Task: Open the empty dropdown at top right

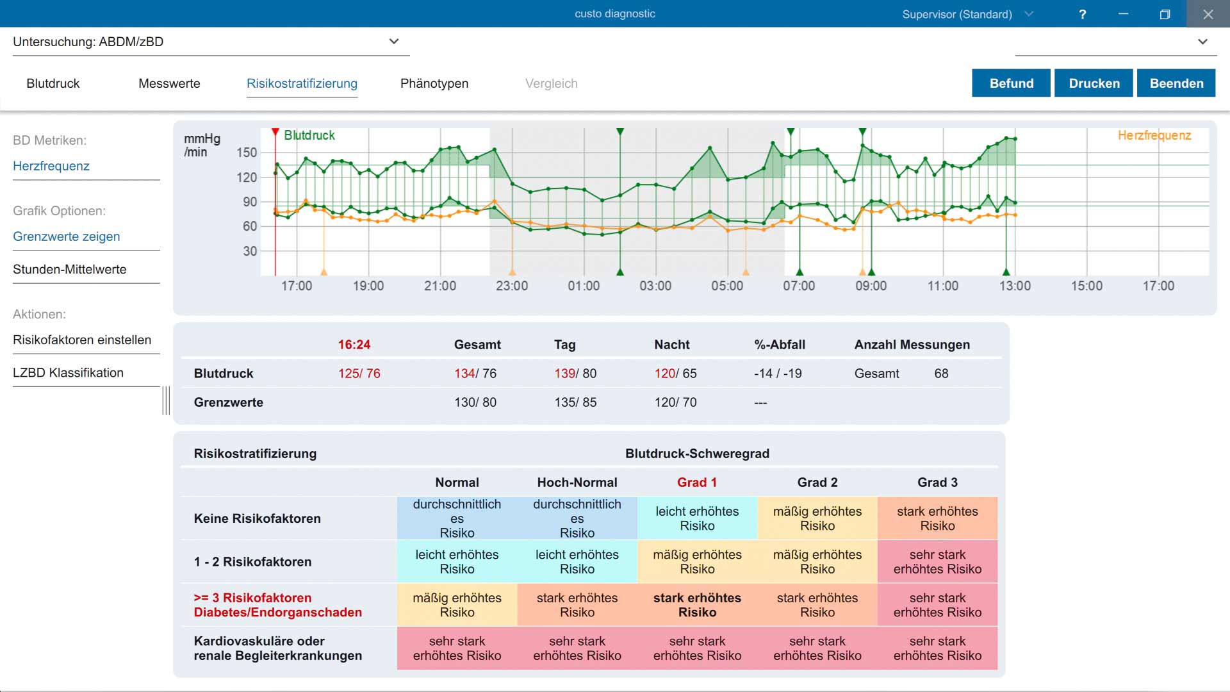Action: coord(1116,42)
